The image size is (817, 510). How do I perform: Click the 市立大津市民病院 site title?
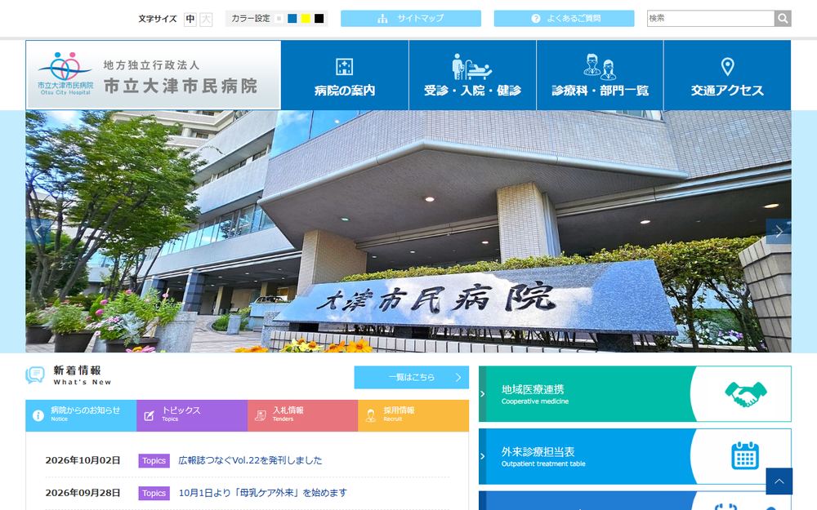pos(181,86)
